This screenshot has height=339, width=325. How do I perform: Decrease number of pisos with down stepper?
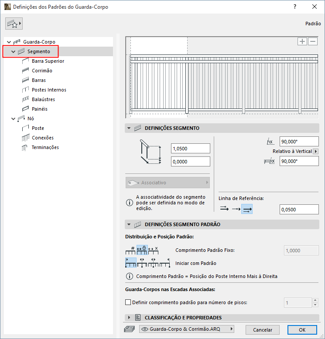click(x=315, y=305)
